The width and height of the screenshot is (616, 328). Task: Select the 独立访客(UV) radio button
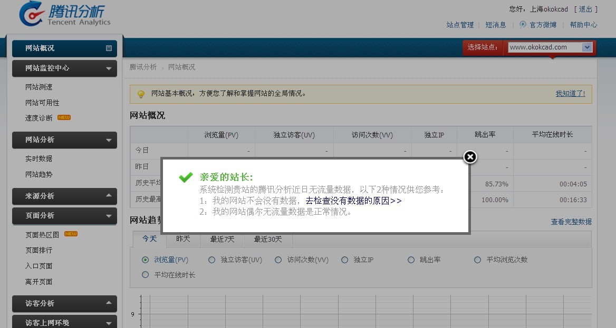212,260
